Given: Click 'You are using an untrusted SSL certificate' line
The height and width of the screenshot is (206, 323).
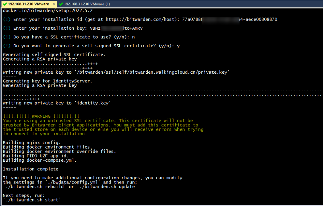Looking at the screenshot, I should pos(98,121).
